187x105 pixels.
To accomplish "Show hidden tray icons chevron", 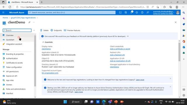I will pyautogui.click(x=146, y=102).
